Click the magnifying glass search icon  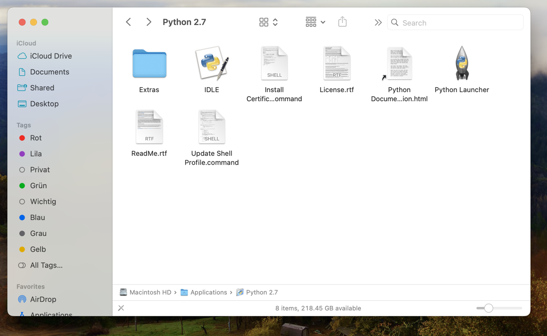tap(395, 22)
